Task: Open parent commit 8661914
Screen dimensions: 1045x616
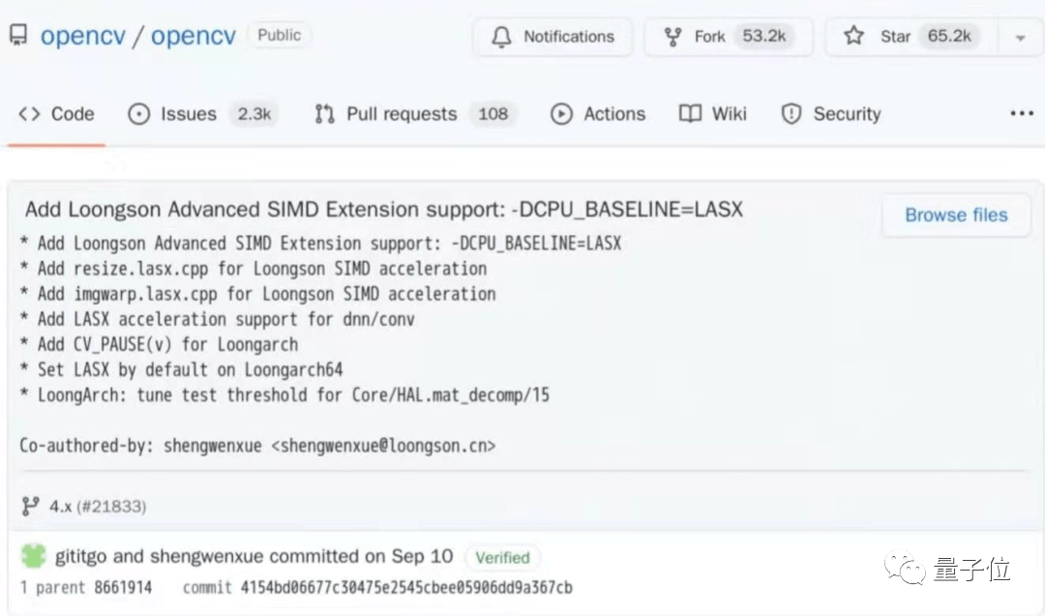Action: pyautogui.click(x=123, y=588)
